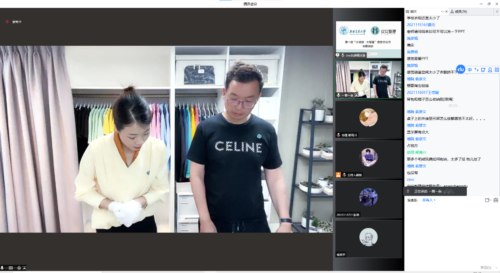Click the fullscreen icon beside 一期一会 at bottom-left
Image resolution: width=500 pixels, height=273 pixels.
pyautogui.click(x=24, y=268)
